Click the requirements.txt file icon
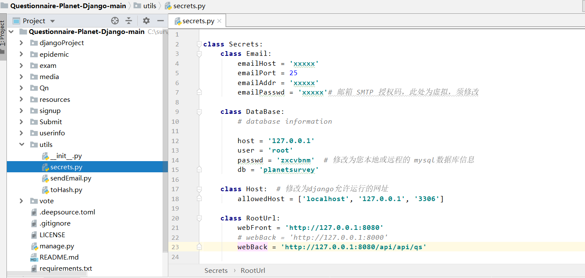 coord(34,268)
